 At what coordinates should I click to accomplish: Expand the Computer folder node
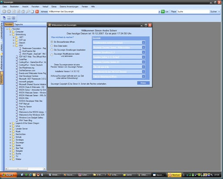[10, 31]
